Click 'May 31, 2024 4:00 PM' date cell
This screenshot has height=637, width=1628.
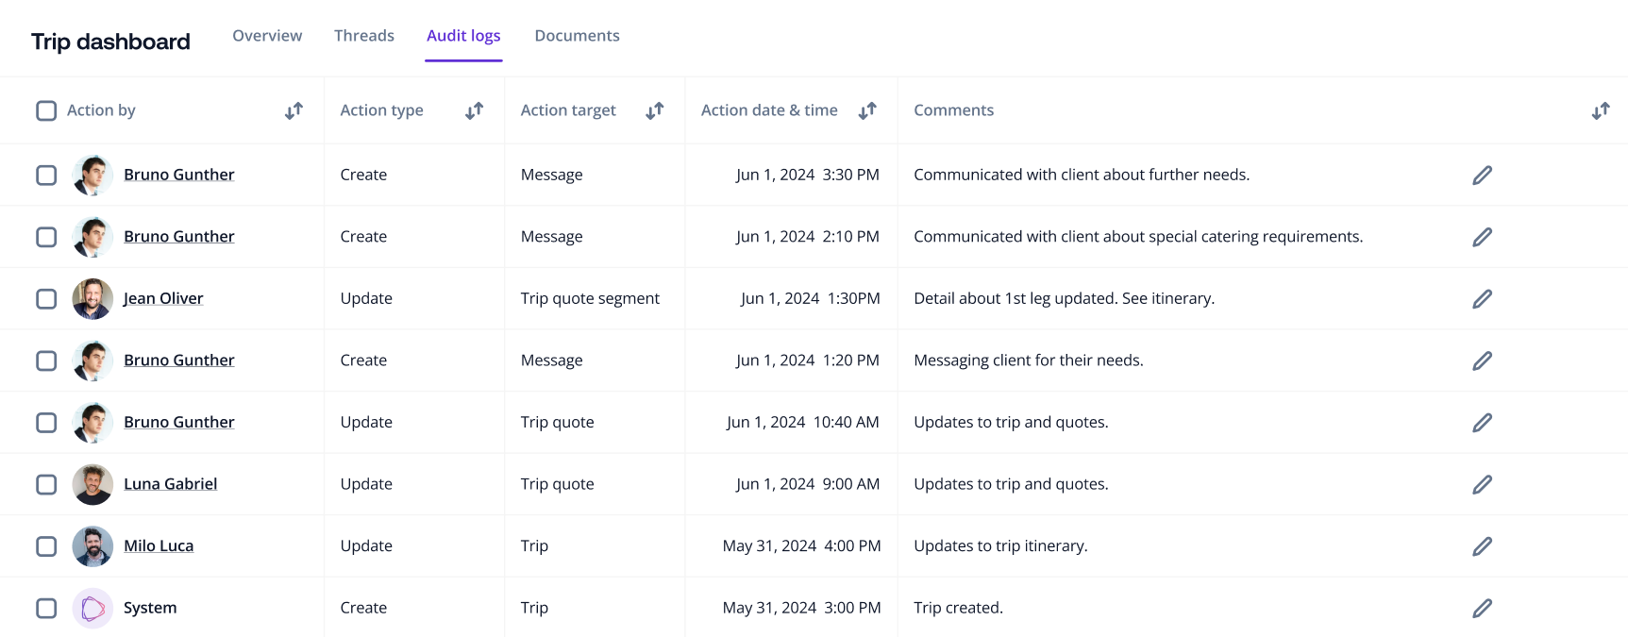[801, 545]
